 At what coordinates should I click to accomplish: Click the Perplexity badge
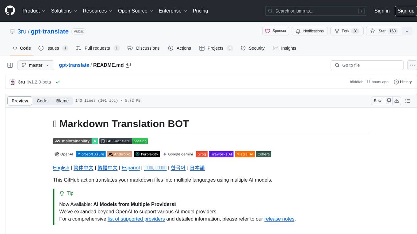point(147,154)
